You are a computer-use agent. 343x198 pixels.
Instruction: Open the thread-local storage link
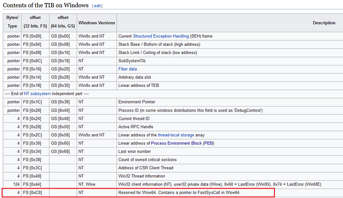(x=176, y=135)
